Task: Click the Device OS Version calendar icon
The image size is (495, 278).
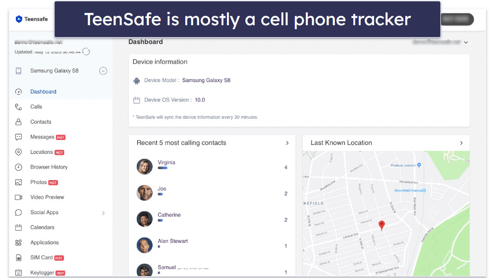Action: point(136,100)
